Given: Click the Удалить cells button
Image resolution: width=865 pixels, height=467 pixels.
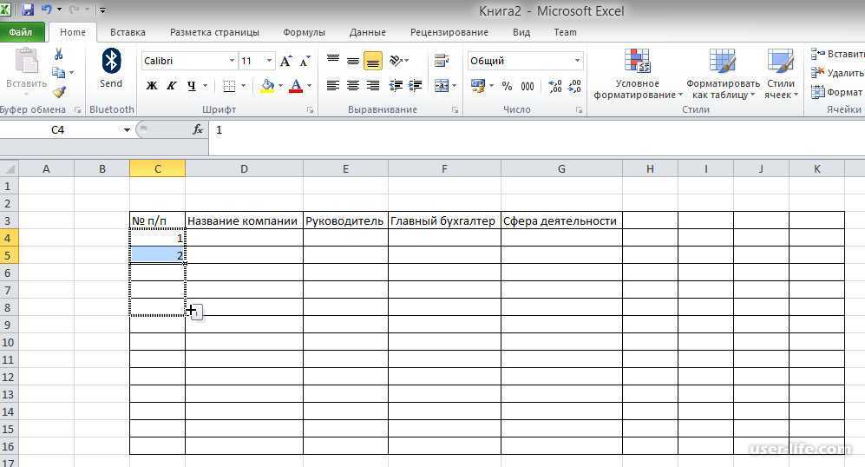Looking at the screenshot, I should click(x=837, y=73).
